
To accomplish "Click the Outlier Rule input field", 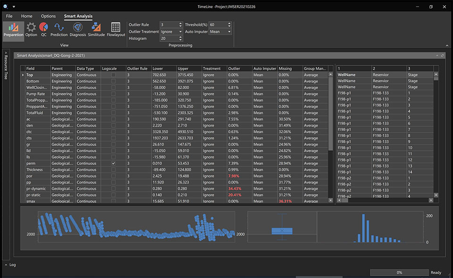I will (169, 25).
